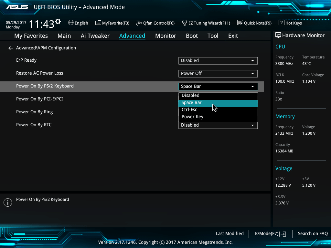This screenshot has width=331, height=248.
Task: Go to the Monitor tab
Action: [165, 36]
